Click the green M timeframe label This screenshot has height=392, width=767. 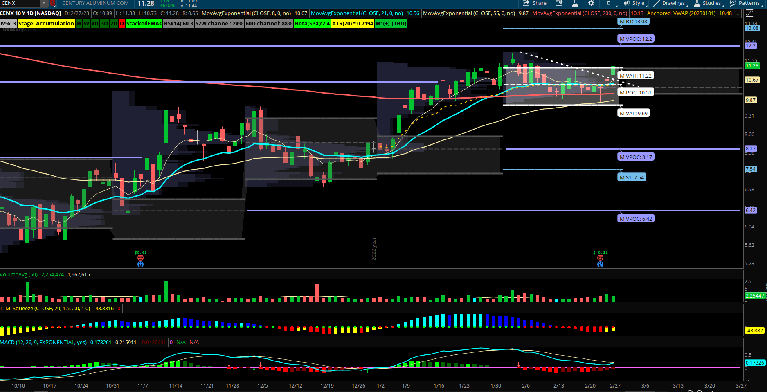tap(79, 24)
